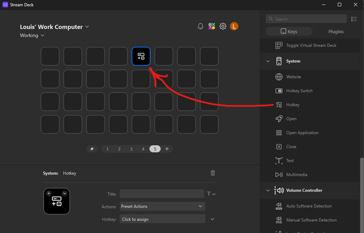The height and width of the screenshot is (233, 364).
Task: Choose Auto Software Detection action
Action: pos(279,206)
